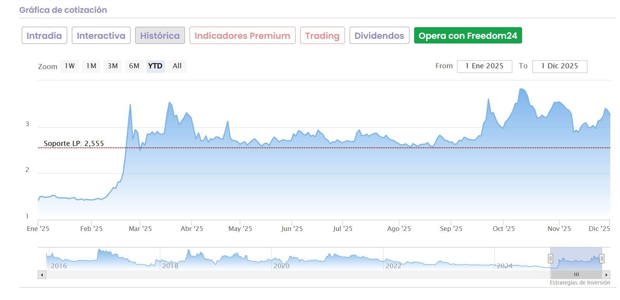Click the Abr '25 axis label

(x=192, y=229)
